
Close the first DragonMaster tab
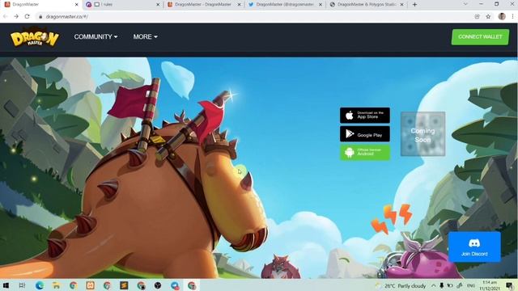pos(76,5)
